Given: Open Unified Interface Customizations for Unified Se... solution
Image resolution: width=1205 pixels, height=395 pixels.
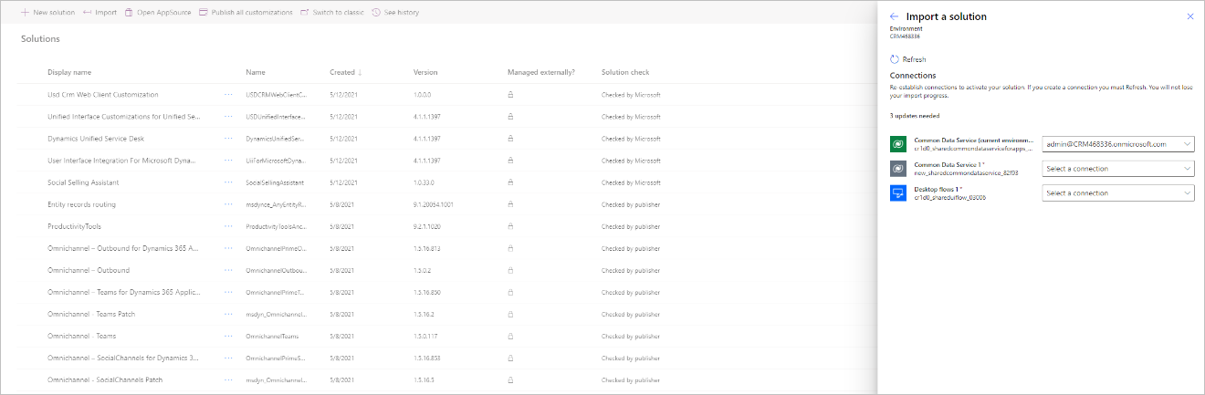Looking at the screenshot, I should pyautogui.click(x=124, y=117).
